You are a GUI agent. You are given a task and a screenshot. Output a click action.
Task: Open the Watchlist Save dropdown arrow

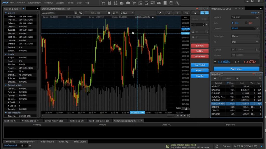(x=237, y=78)
